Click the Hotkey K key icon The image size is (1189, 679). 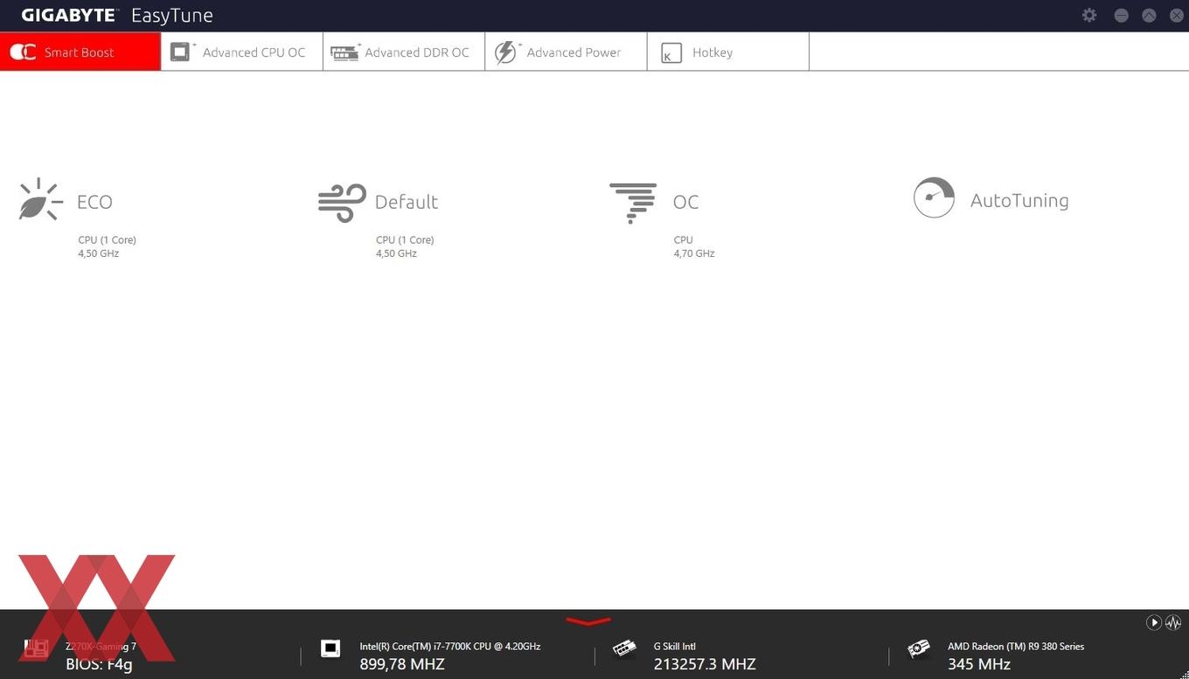(x=671, y=52)
